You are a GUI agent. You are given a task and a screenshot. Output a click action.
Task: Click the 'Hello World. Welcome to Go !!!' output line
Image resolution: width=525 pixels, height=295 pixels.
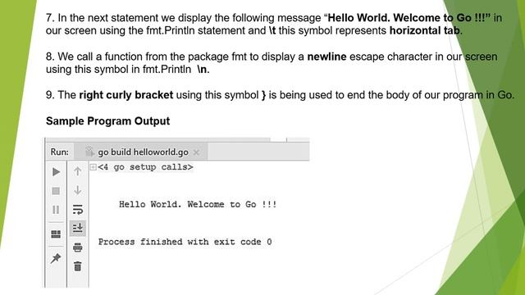pyautogui.click(x=198, y=204)
